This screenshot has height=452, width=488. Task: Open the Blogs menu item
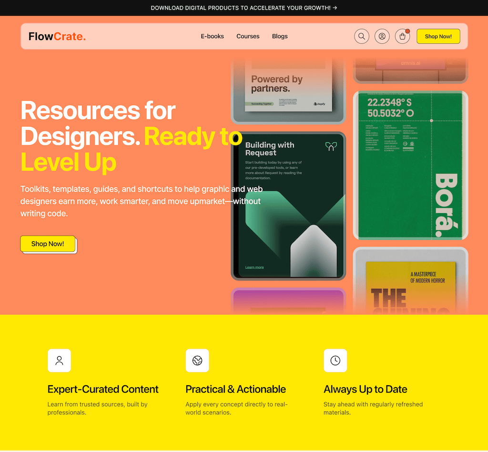[x=280, y=36]
